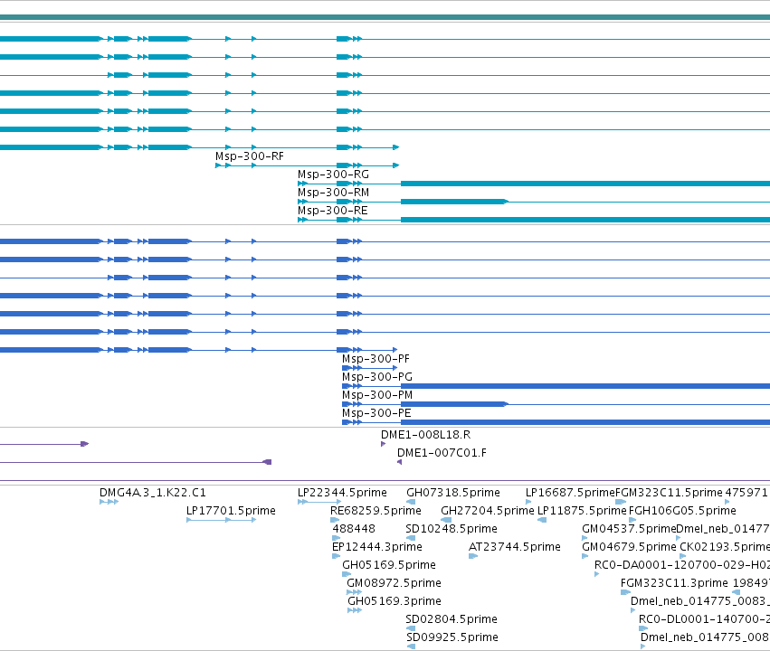Image resolution: width=770 pixels, height=651 pixels.
Task: Select the 488448 feature label
Action: 354,529
